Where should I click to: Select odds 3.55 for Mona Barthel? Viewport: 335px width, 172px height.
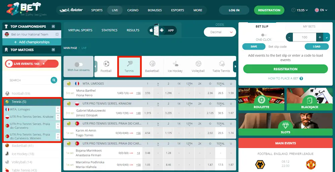147,93
